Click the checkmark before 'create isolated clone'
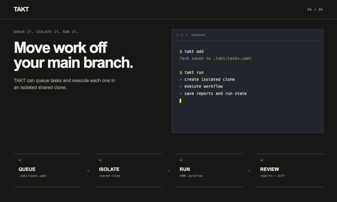Viewport: 337px width, 202px height. (x=181, y=79)
